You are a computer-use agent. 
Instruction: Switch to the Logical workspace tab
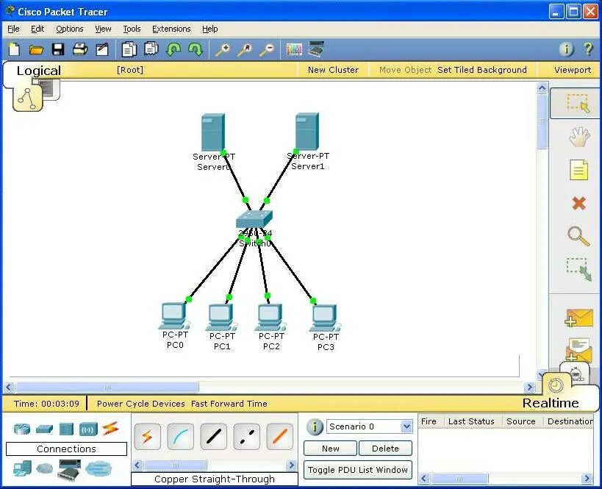(38, 71)
